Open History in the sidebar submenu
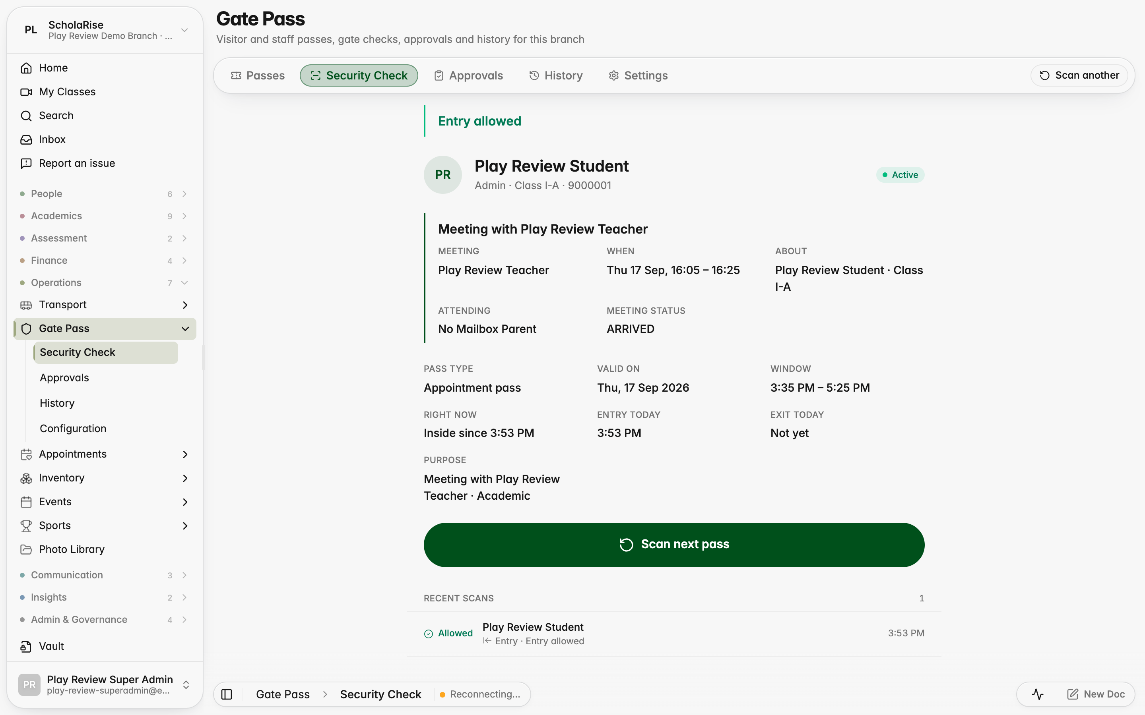 tap(57, 403)
